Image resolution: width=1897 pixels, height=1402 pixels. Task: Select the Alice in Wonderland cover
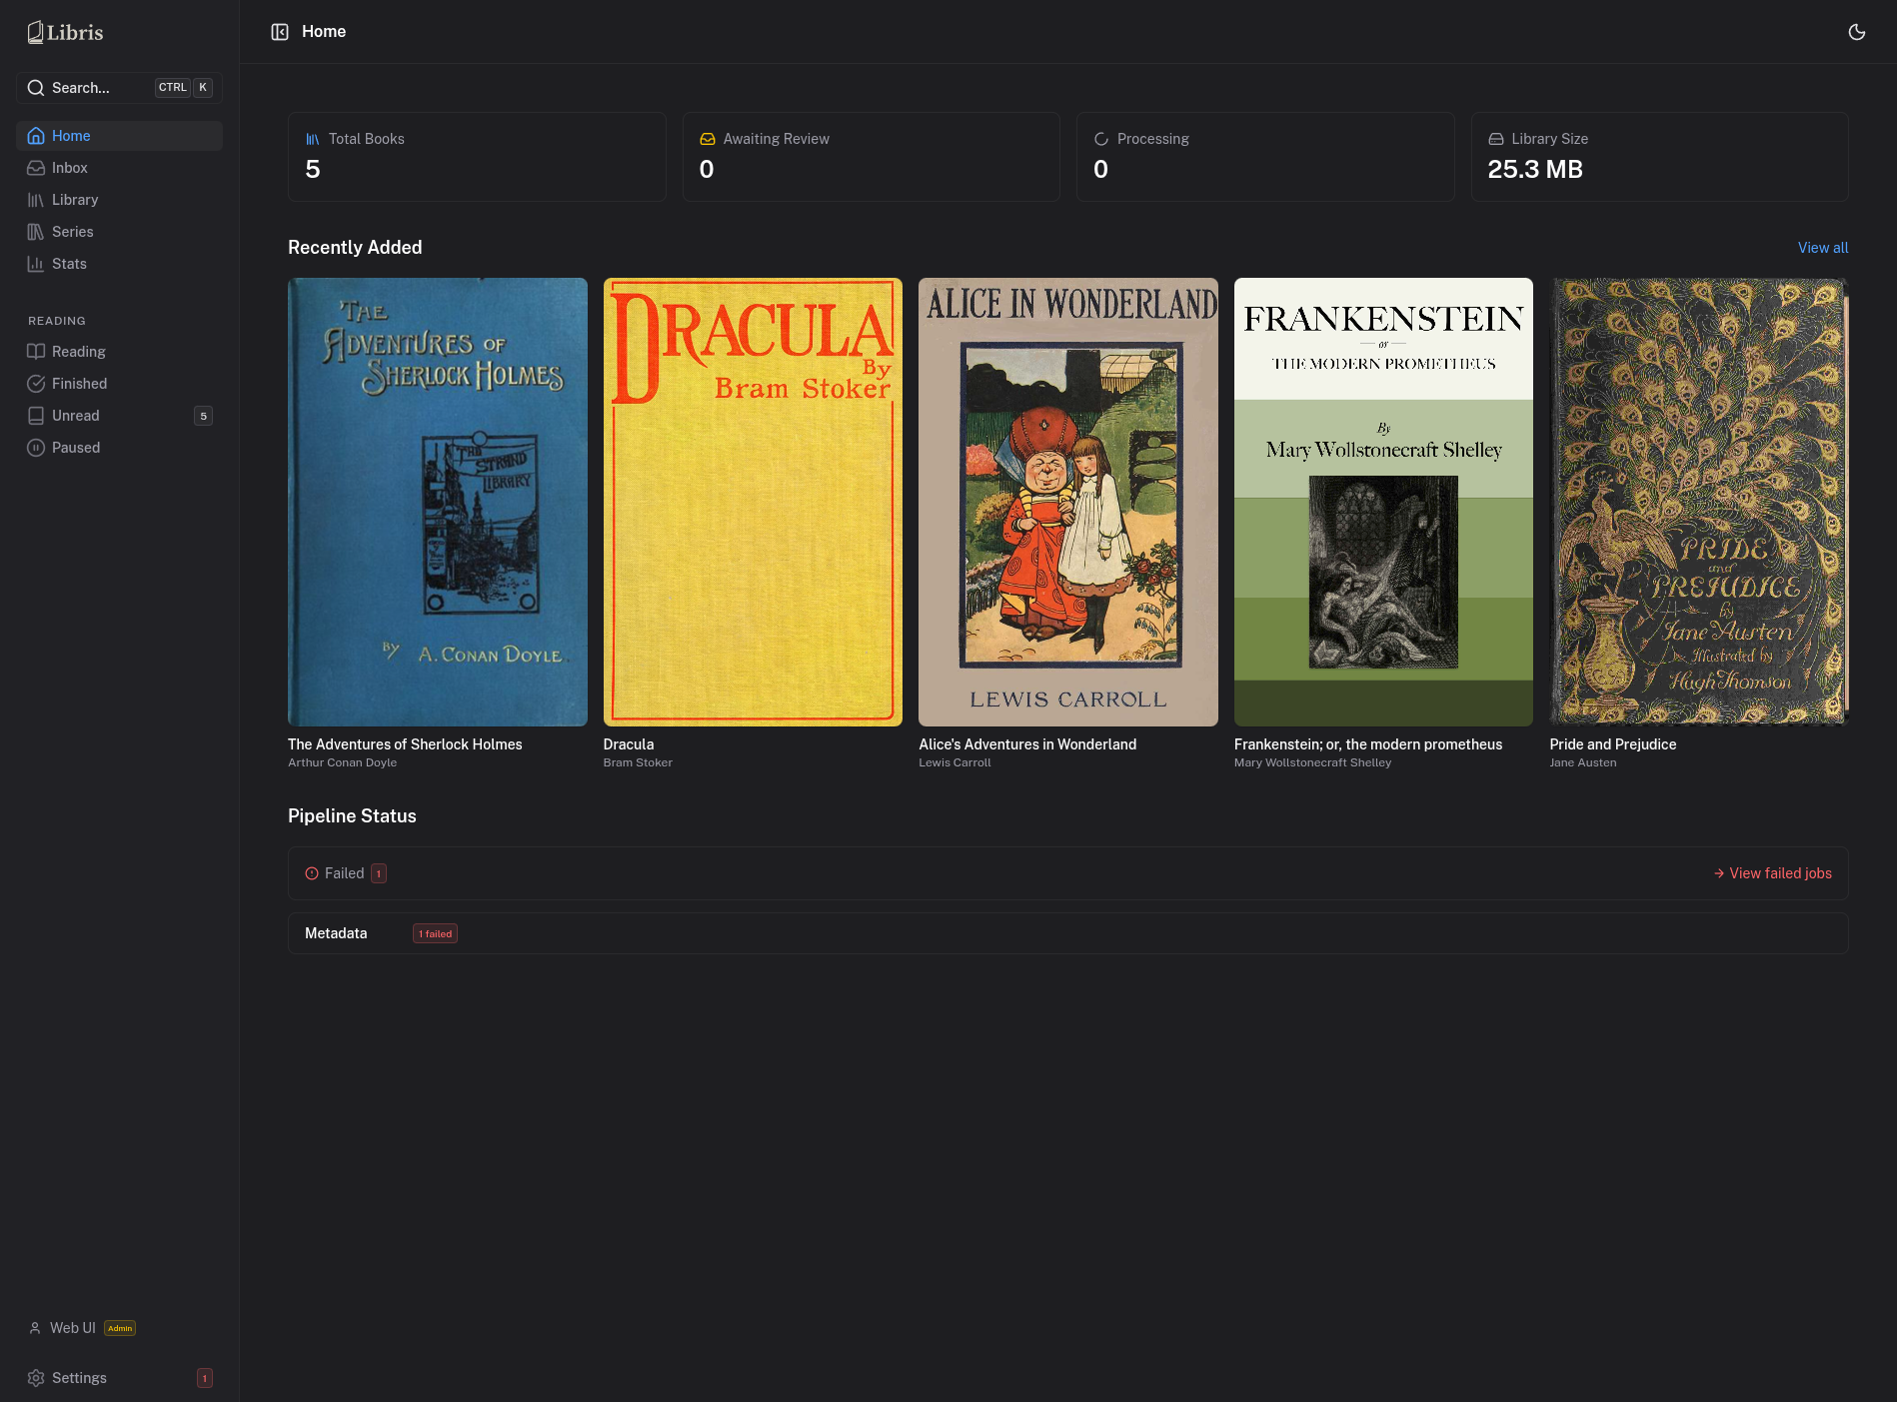click(x=1068, y=502)
